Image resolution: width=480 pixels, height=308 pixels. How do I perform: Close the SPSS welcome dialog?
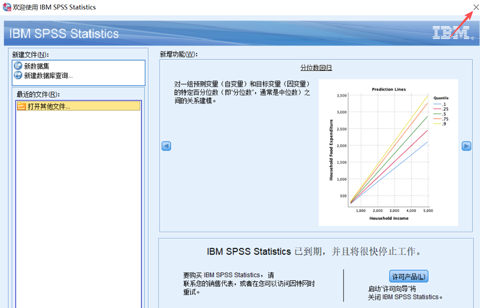(476, 7)
